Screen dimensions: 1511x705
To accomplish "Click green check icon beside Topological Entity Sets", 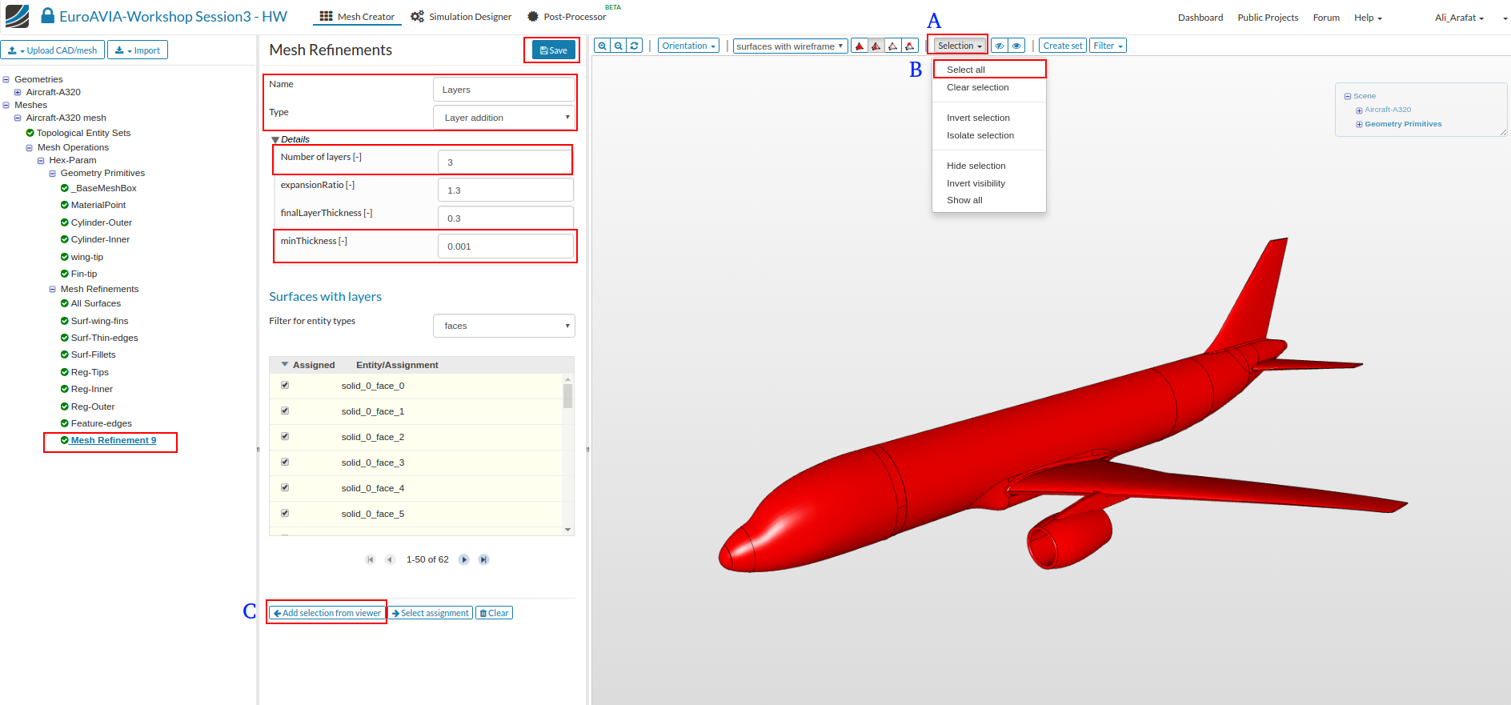I will tap(30, 133).
